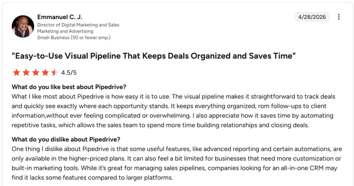354x186 pixels.
Task: Click the Director of Digital Marketing and Sales title
Action: (x=78, y=25)
